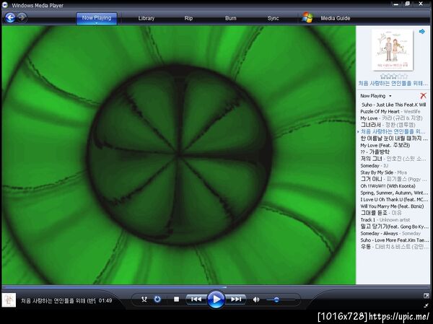
Task: Select 'I Love U Oh Thank U' track
Action: click(393, 199)
